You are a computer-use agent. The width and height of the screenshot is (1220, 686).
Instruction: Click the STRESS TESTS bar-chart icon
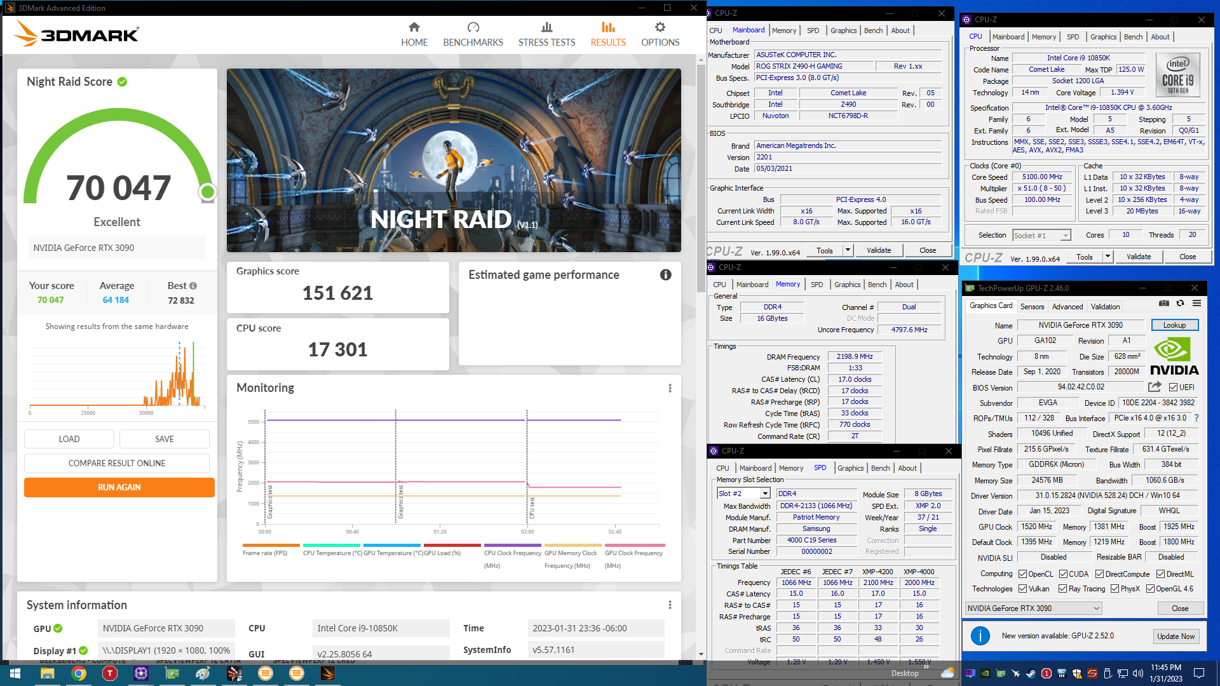546,27
